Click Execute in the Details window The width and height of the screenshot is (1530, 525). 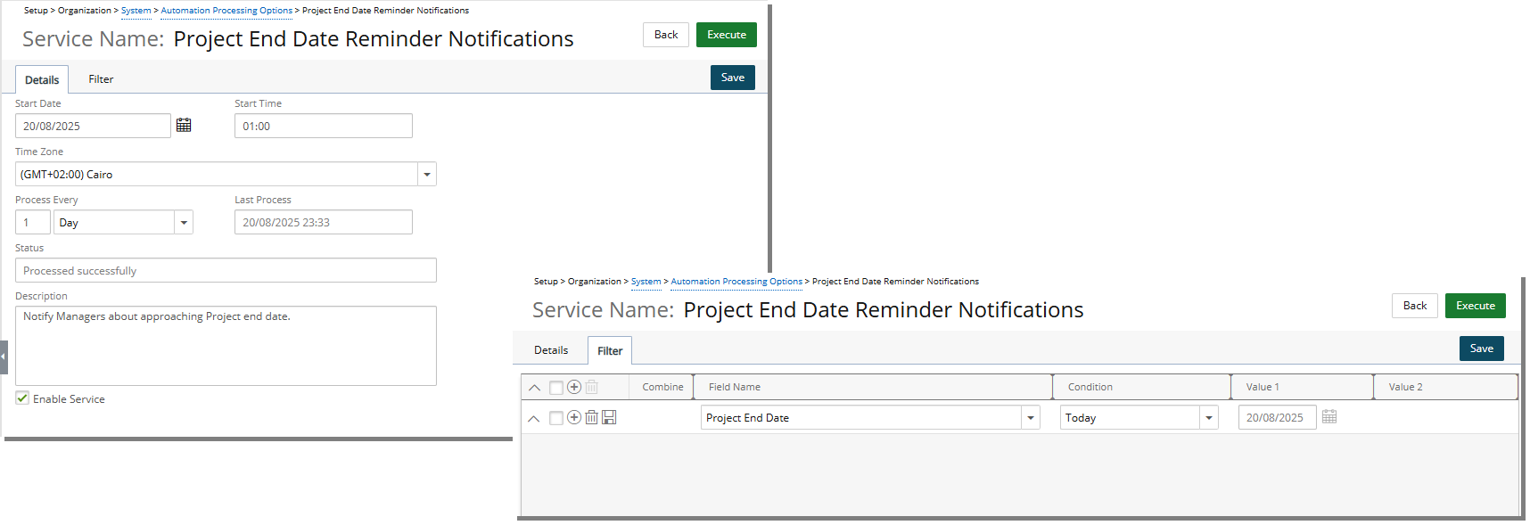pos(727,35)
